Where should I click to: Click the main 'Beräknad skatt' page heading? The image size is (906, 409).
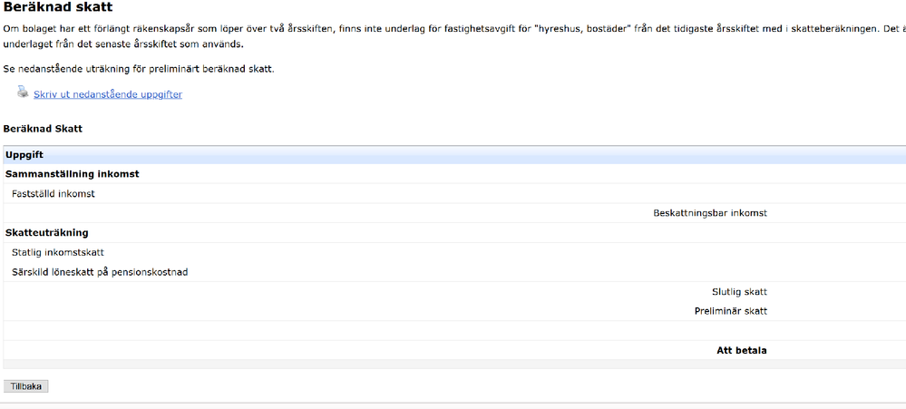coord(58,7)
